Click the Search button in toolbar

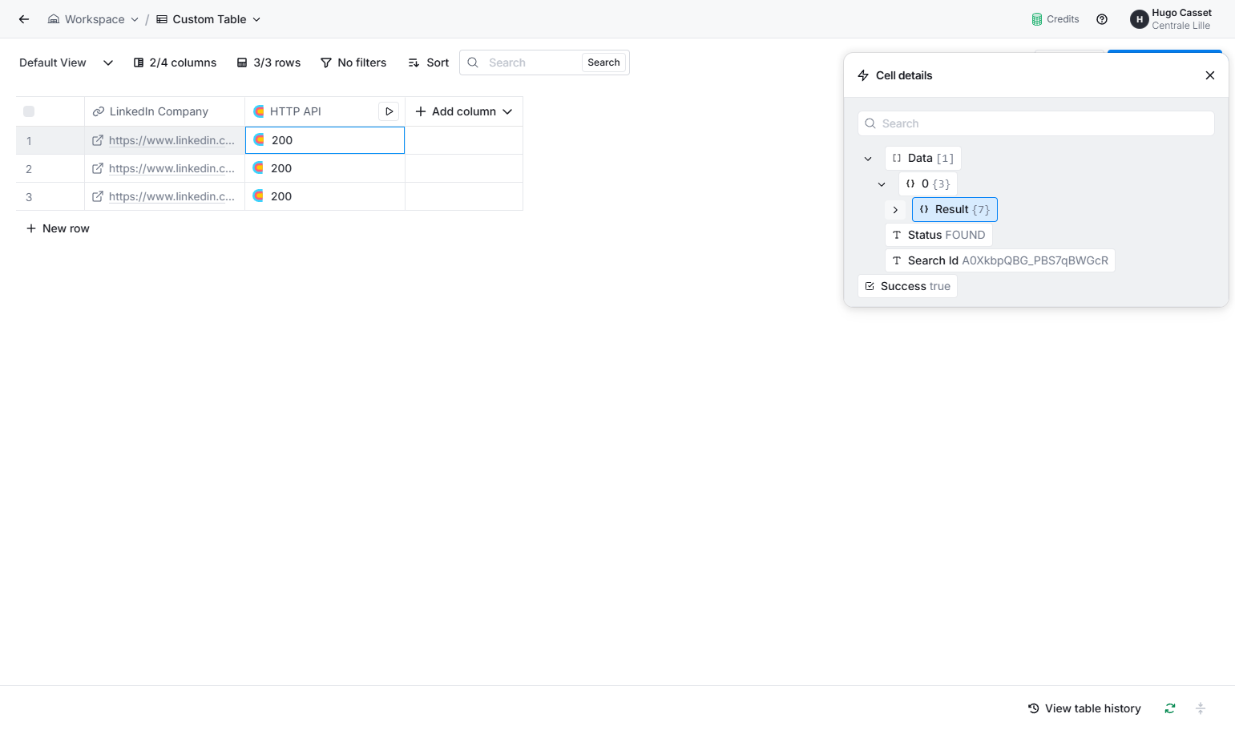click(603, 63)
